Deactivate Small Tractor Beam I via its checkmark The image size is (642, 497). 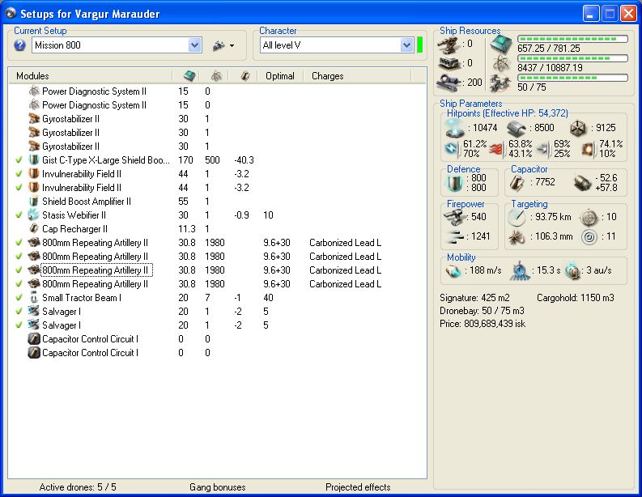pos(19,298)
